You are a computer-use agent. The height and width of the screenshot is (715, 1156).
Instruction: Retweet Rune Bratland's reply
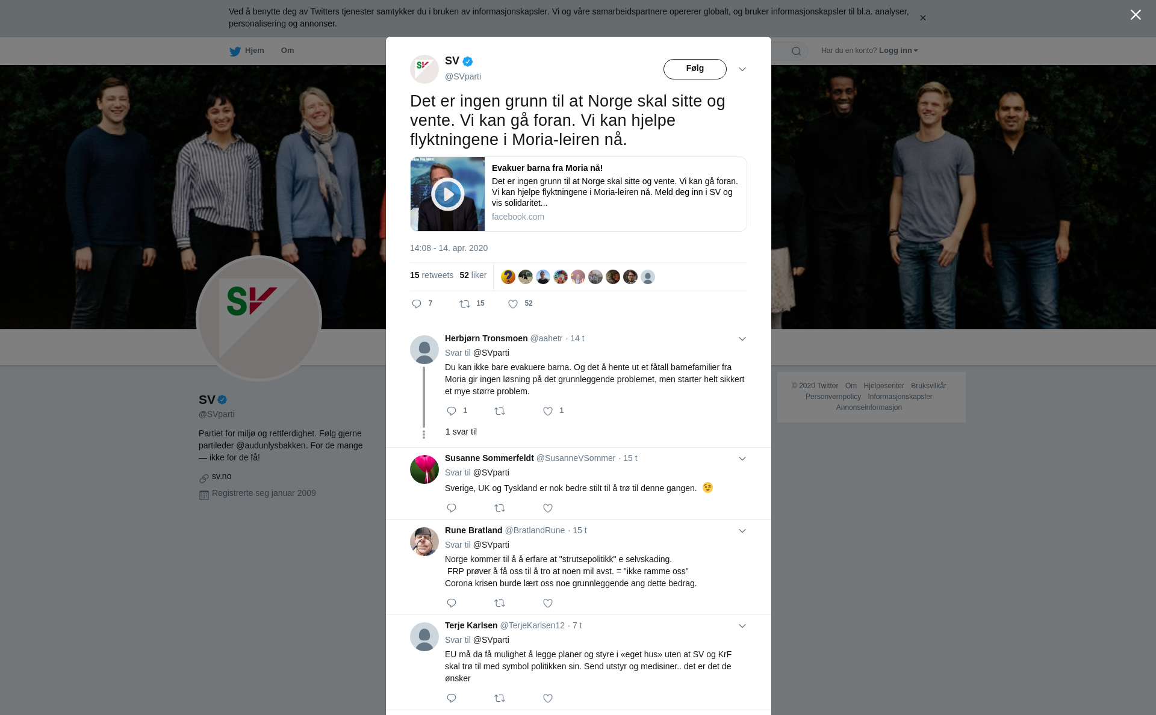point(500,603)
